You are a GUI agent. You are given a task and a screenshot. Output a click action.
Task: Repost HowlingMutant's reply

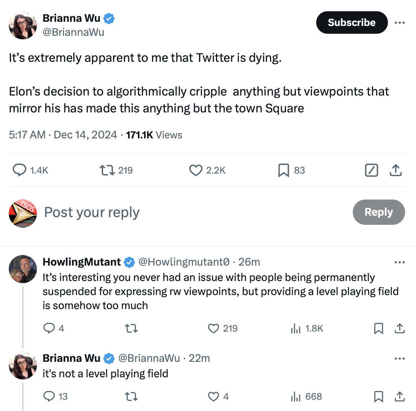pyautogui.click(x=131, y=328)
